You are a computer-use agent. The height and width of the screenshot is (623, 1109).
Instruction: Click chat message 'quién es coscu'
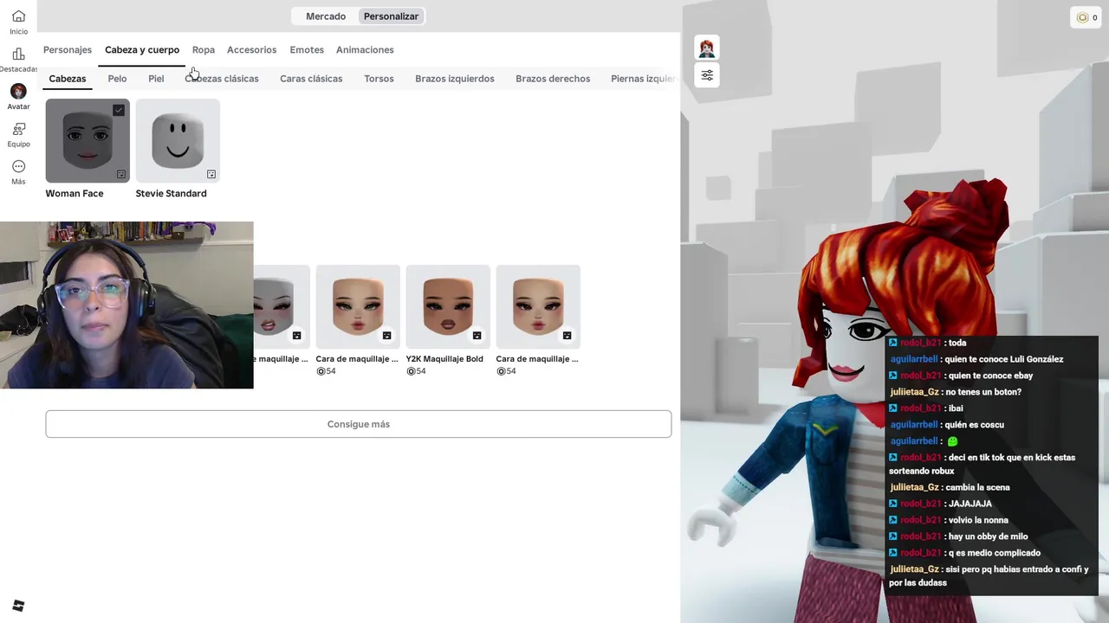tap(974, 425)
